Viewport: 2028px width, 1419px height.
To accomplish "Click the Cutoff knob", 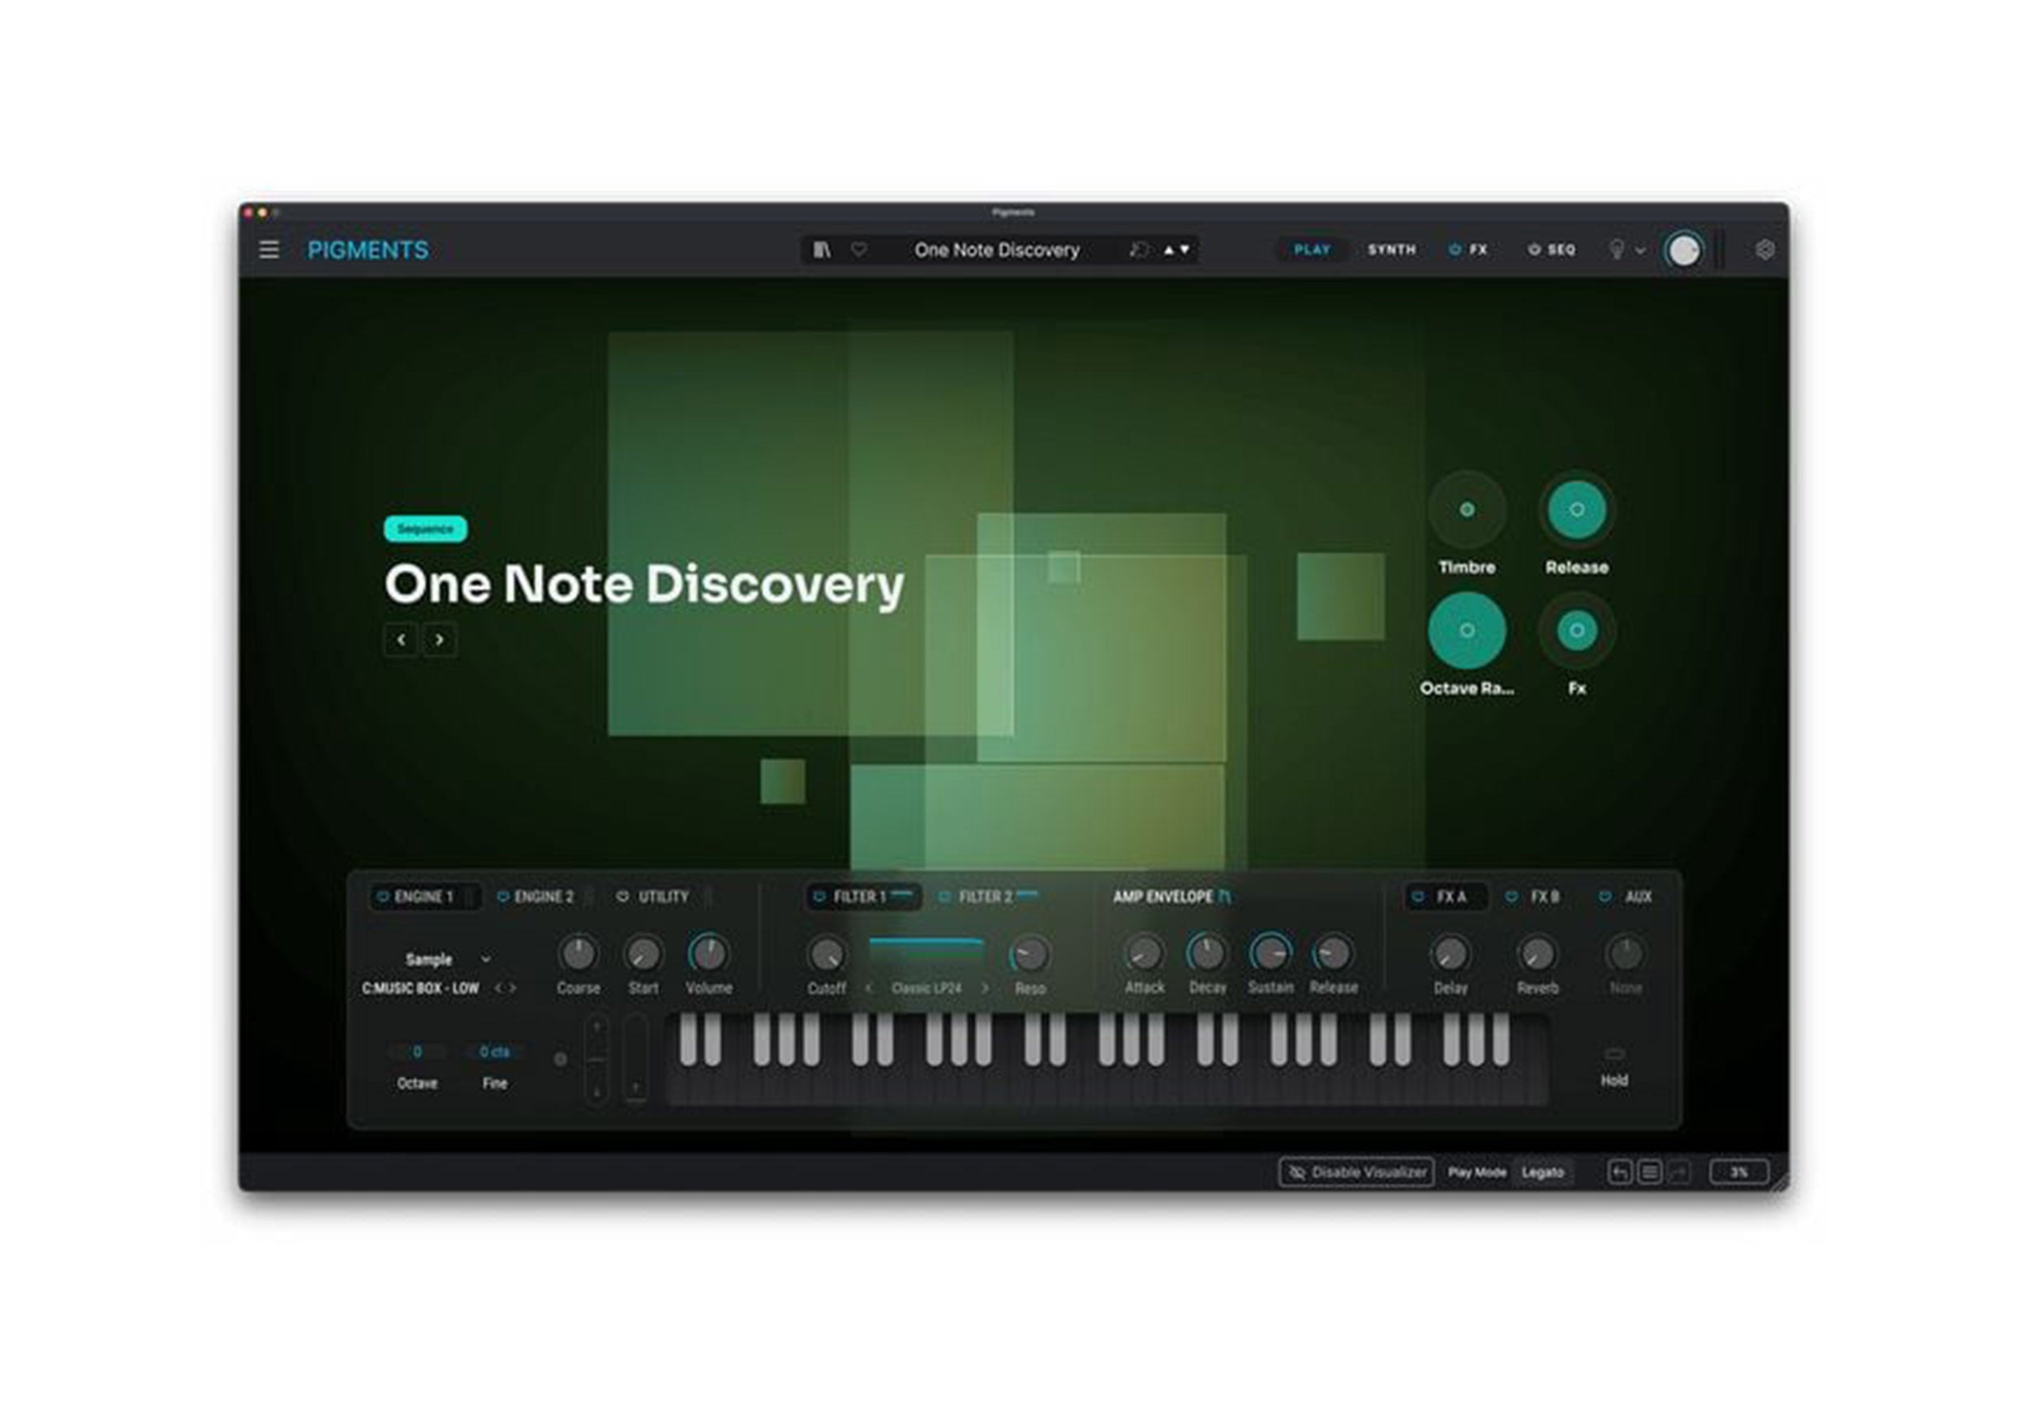I will click(827, 954).
